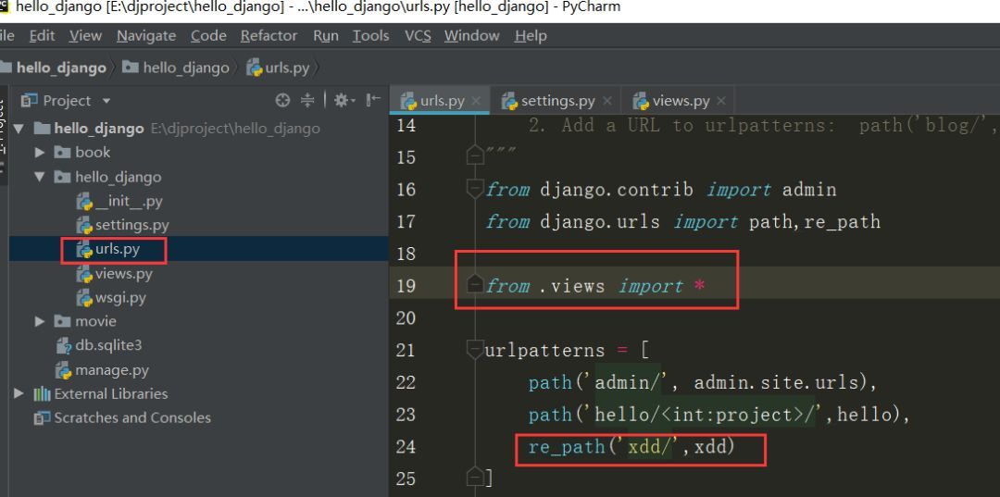
Task: Click the path('admin/', admin.site.urls) line
Action: (x=703, y=382)
